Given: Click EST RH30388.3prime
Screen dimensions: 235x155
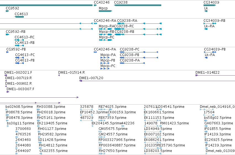Looking at the screenshot, I should coord(51,107).
